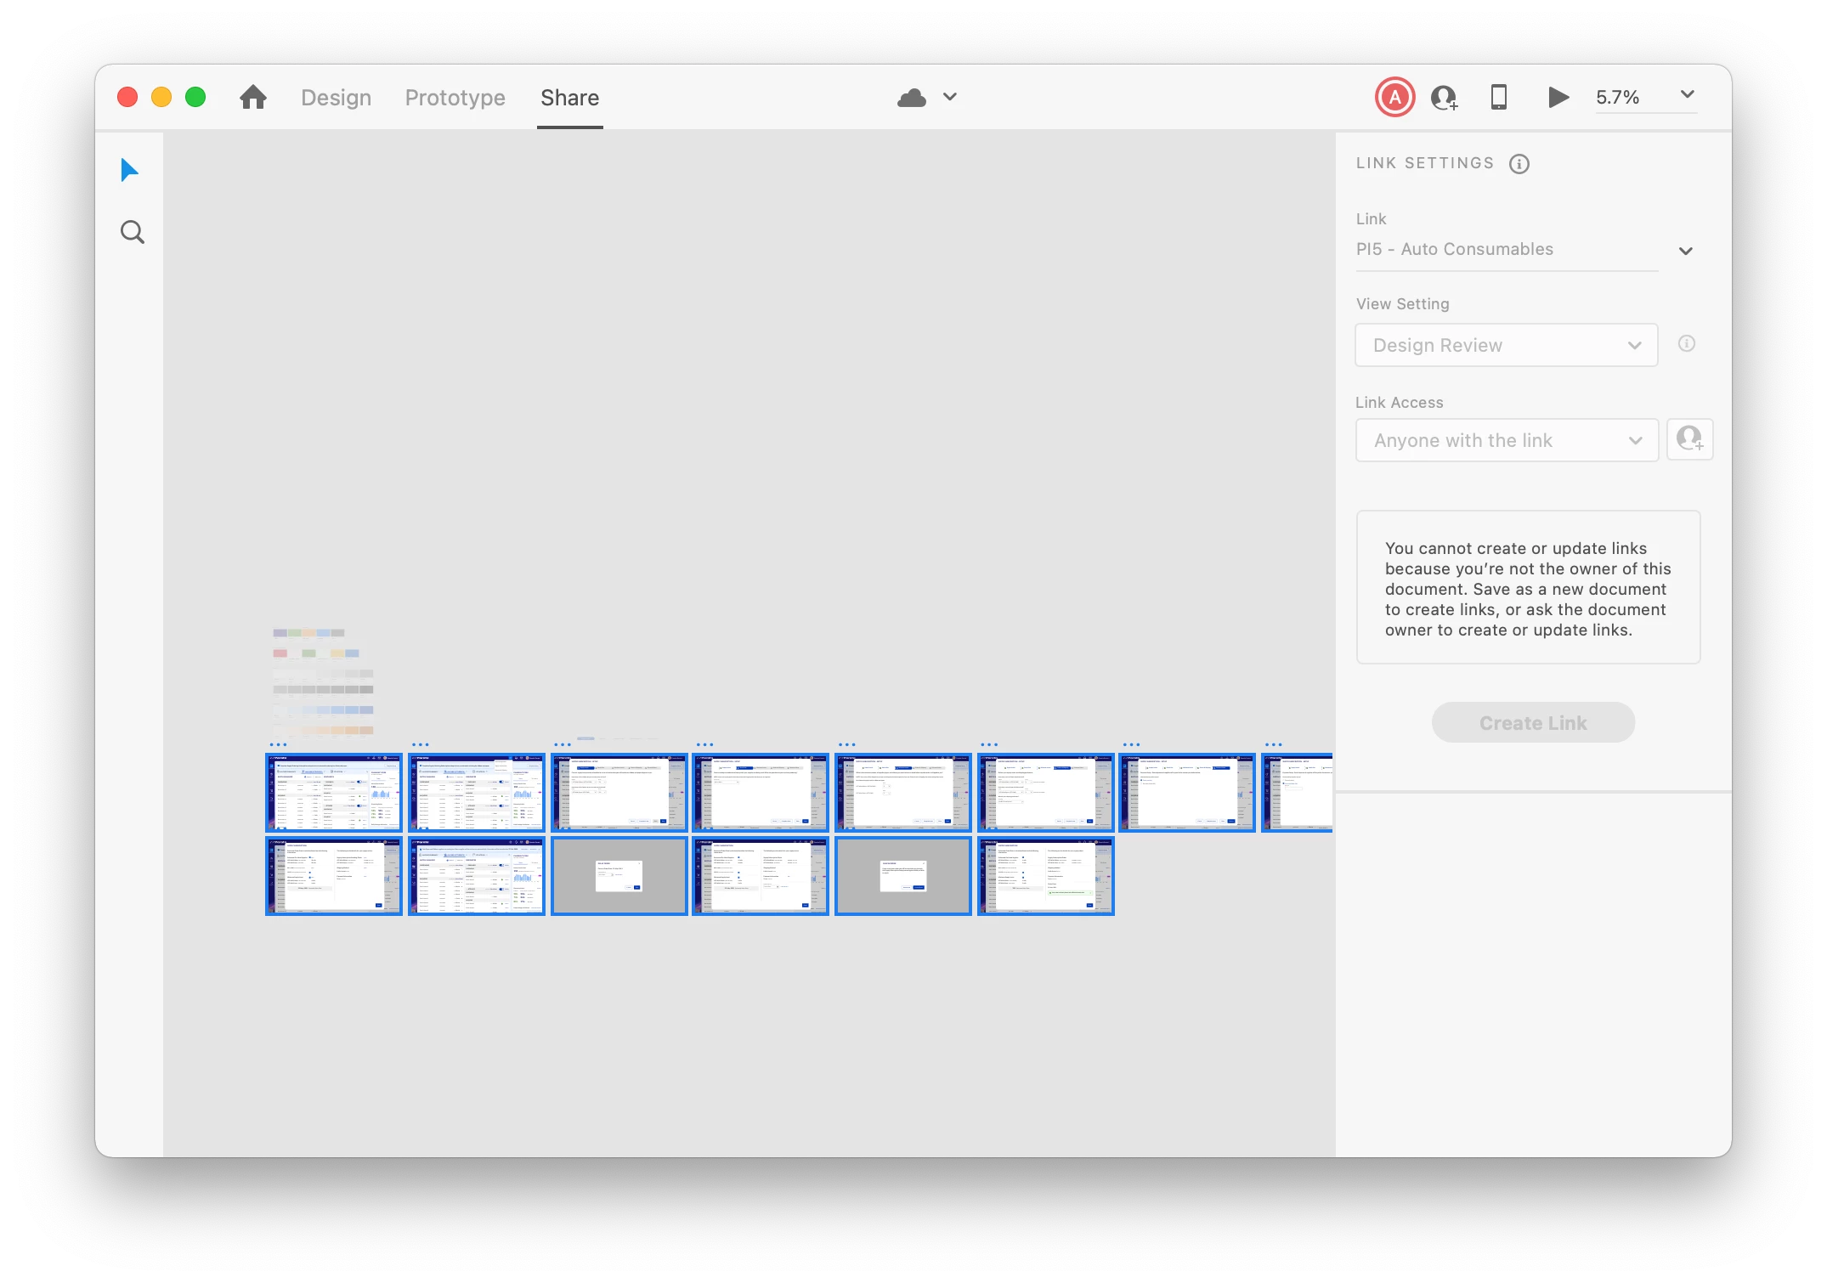Viewport: 1827px width, 1283px height.
Task: Activate the Zoom magnifier tool
Action: 133,232
